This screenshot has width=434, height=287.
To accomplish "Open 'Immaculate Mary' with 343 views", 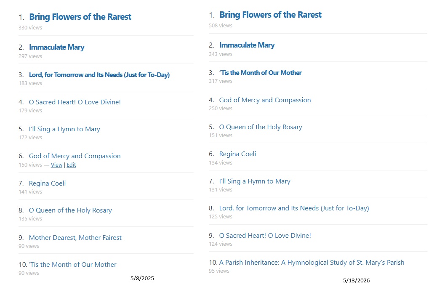I will pos(247,45).
